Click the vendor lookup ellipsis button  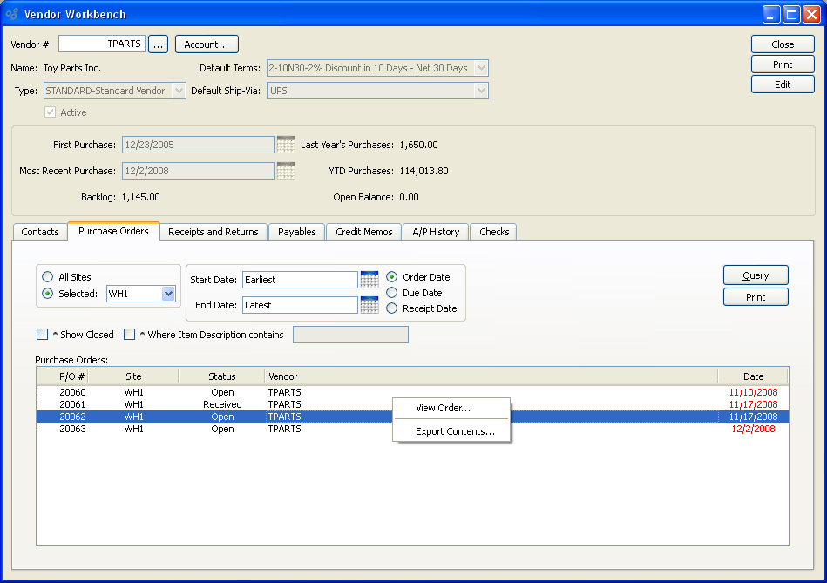(158, 44)
